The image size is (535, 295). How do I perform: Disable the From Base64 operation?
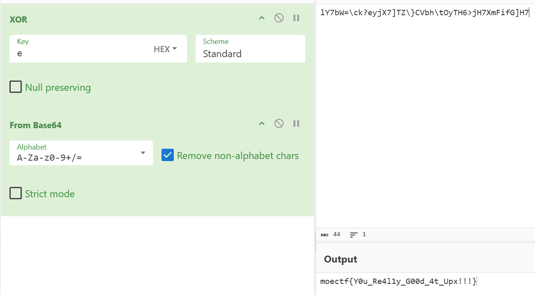pyautogui.click(x=279, y=123)
